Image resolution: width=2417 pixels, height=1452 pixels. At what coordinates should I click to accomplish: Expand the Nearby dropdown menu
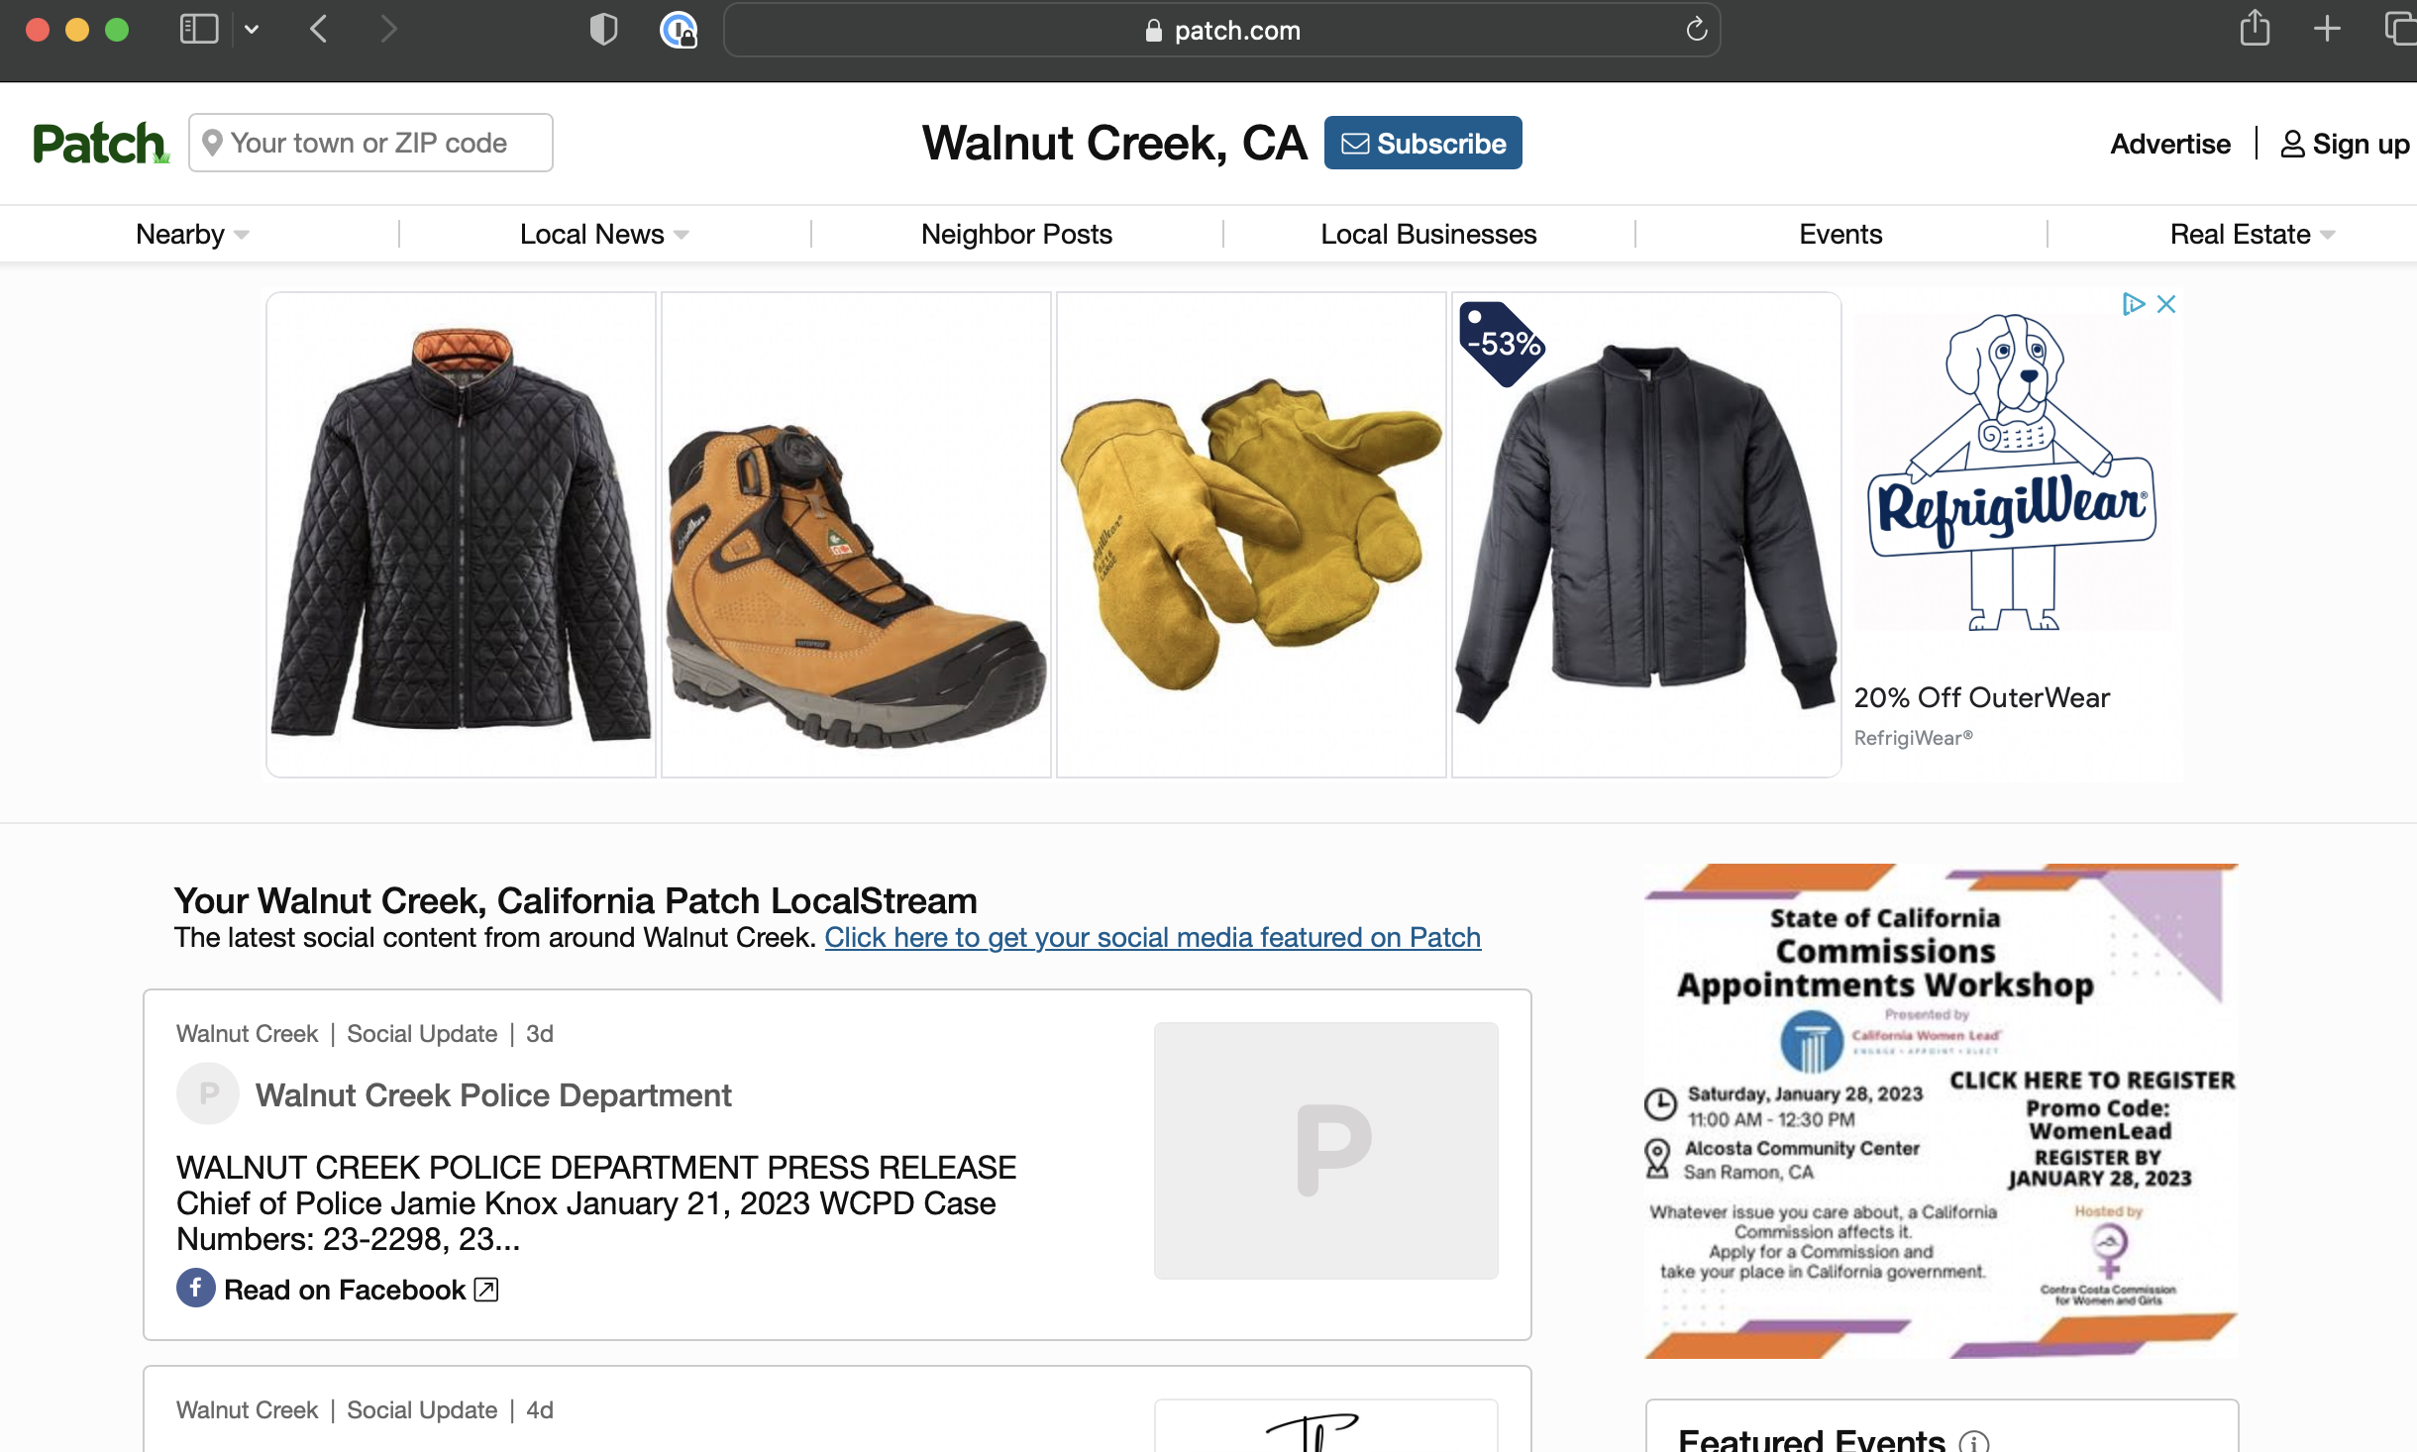pyautogui.click(x=192, y=235)
